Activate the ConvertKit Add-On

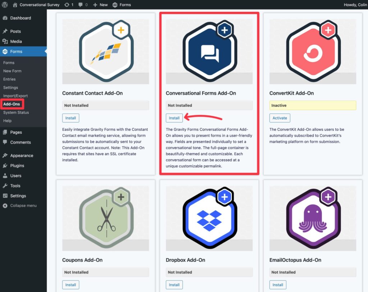coord(280,118)
